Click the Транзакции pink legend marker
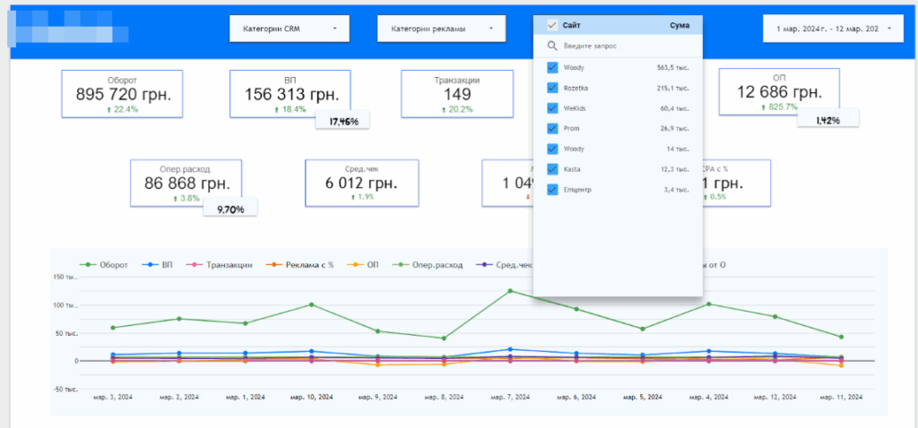This screenshot has width=918, height=428. point(193,265)
